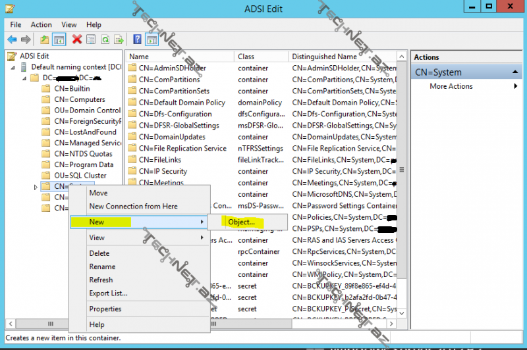The height and width of the screenshot is (350, 527).
Task: Click the Export List toolbar icon
Action: (119, 39)
